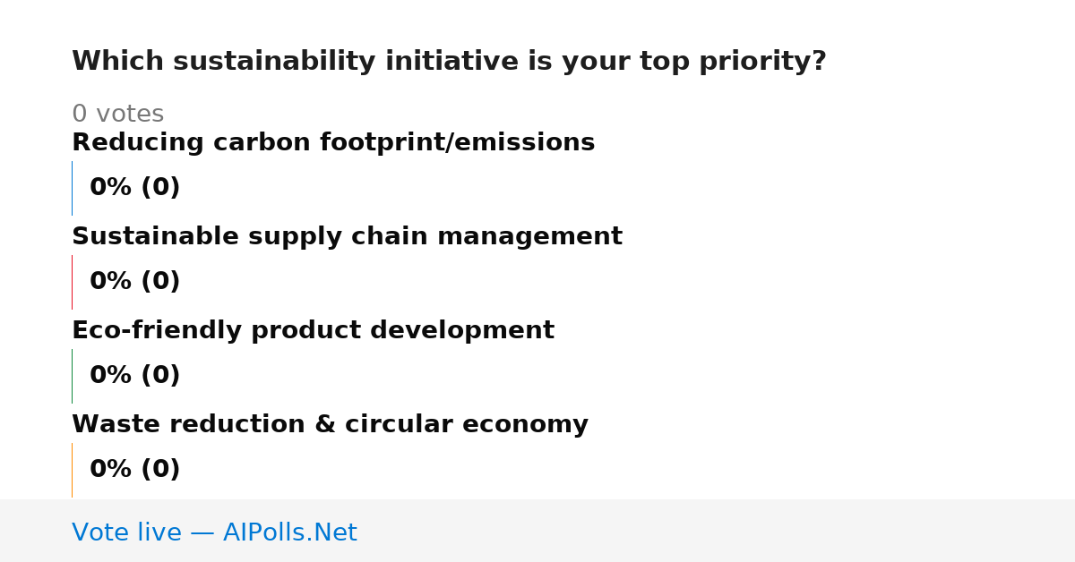Click the blue bar under Reducing carbon footprint
Viewport: 1075px width, 562px height.
coord(72,188)
